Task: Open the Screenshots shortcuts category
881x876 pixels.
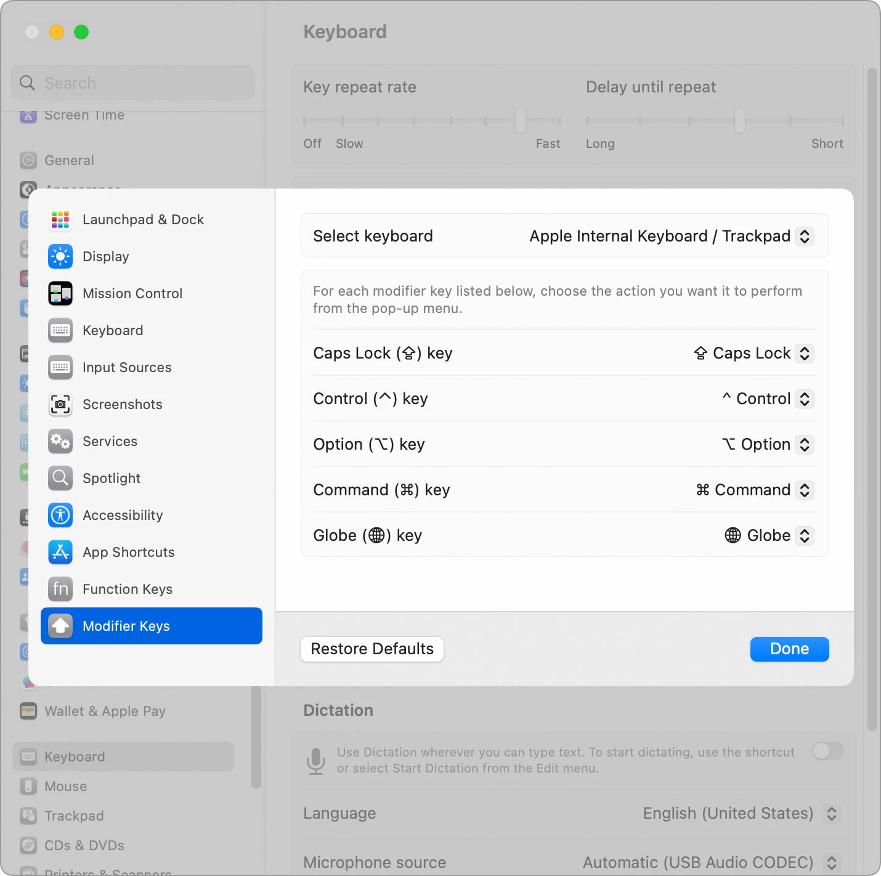Action: pyautogui.click(x=152, y=404)
